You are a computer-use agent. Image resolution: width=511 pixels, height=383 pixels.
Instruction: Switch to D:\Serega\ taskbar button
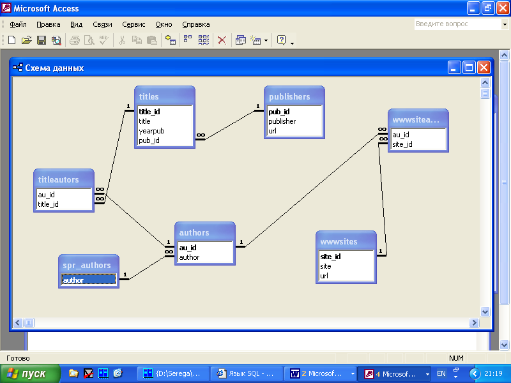click(172, 373)
